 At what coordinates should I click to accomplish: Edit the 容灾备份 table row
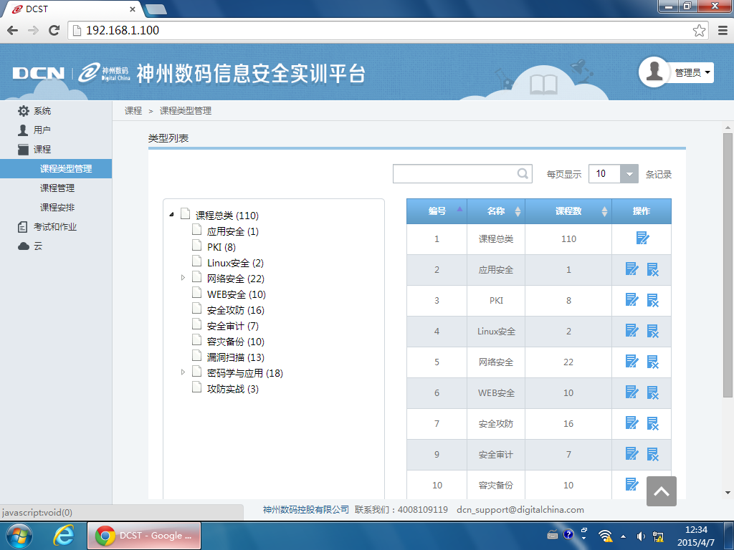click(x=632, y=484)
